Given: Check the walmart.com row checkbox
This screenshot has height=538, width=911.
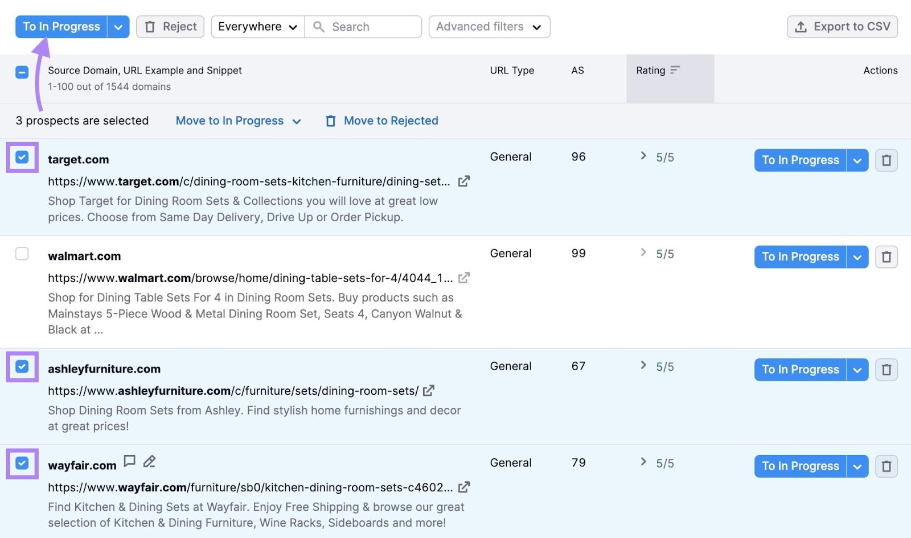Looking at the screenshot, I should (22, 254).
